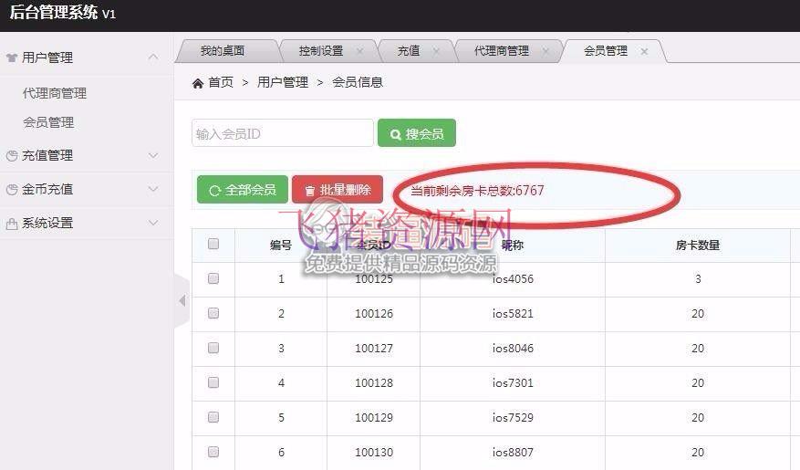Click 首页 in the breadcrumb
This screenshot has width=800, height=470.
(x=221, y=83)
